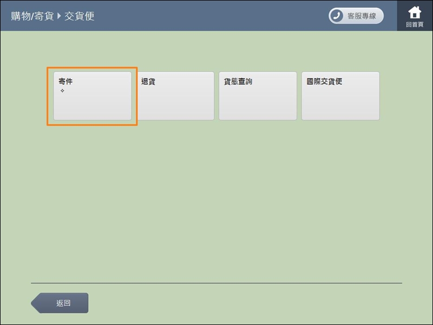Click the 交貨便 breadcrumb item
Viewport: 433px width, 325px height.
80,16
